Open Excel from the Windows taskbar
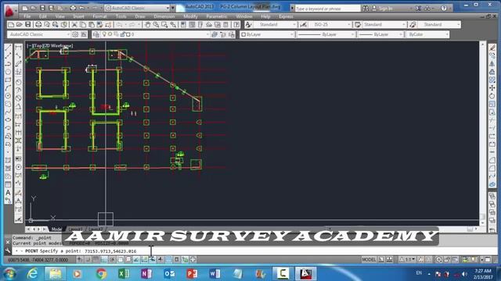The height and width of the screenshot is (281, 501). (x=124, y=274)
